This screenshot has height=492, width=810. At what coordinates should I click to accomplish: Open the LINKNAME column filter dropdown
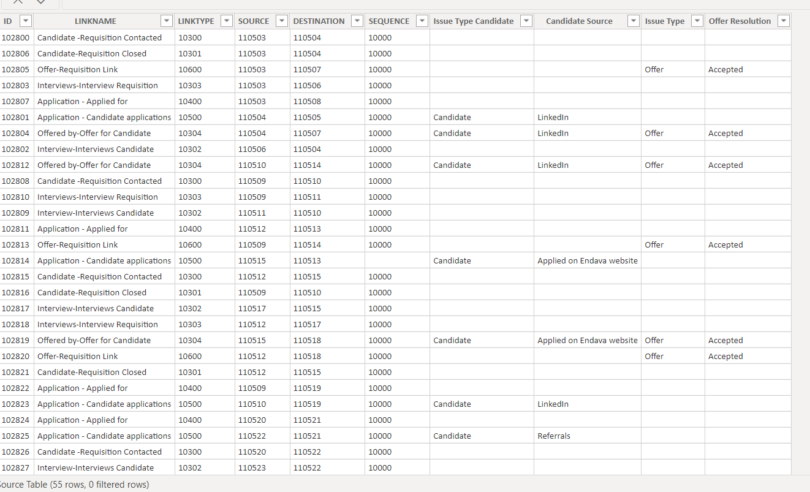(167, 21)
